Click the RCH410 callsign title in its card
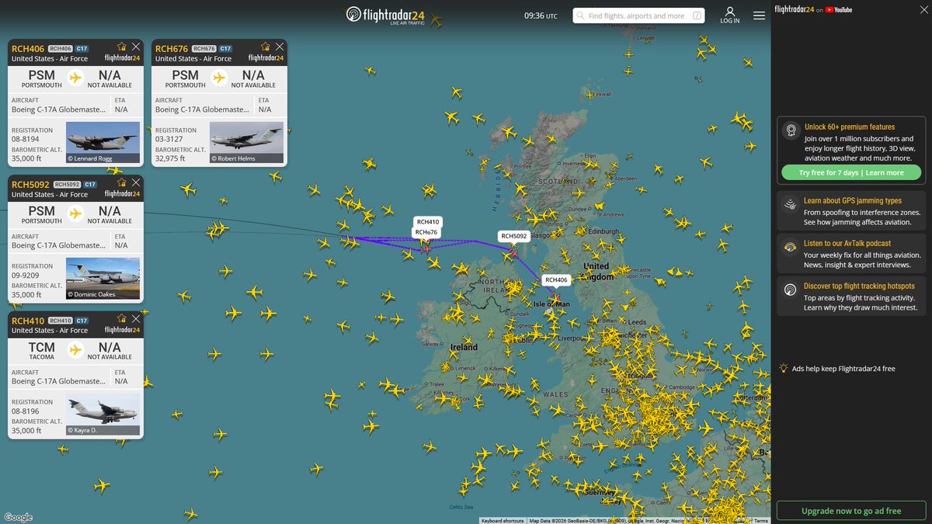Viewport: 932px width, 524px height. point(28,320)
